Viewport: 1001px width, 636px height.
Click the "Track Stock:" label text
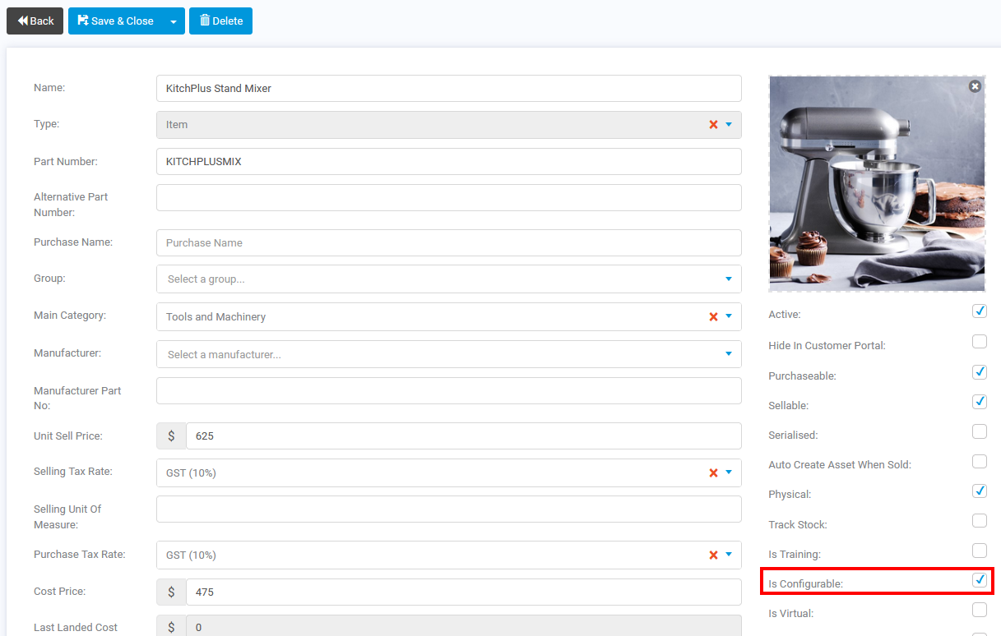coord(798,524)
